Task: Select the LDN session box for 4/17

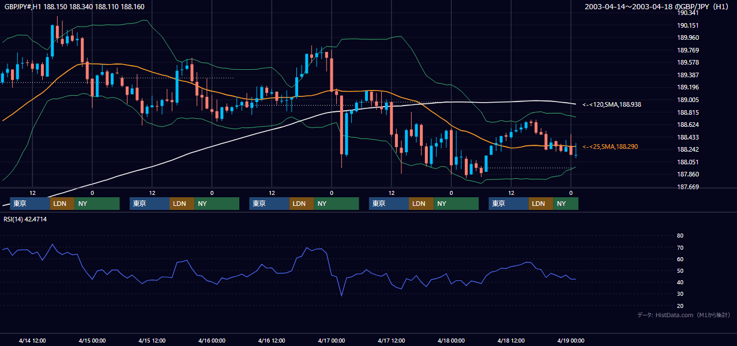Action: 422,204
